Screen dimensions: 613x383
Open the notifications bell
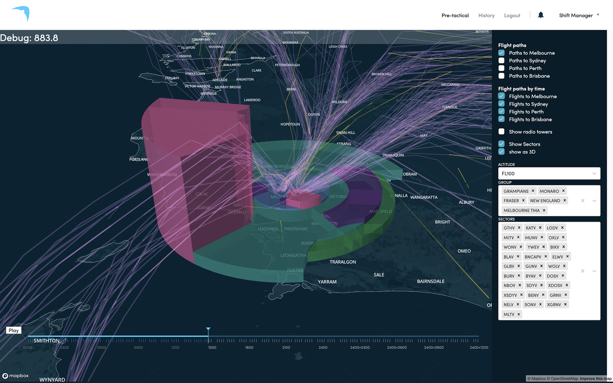541,15
